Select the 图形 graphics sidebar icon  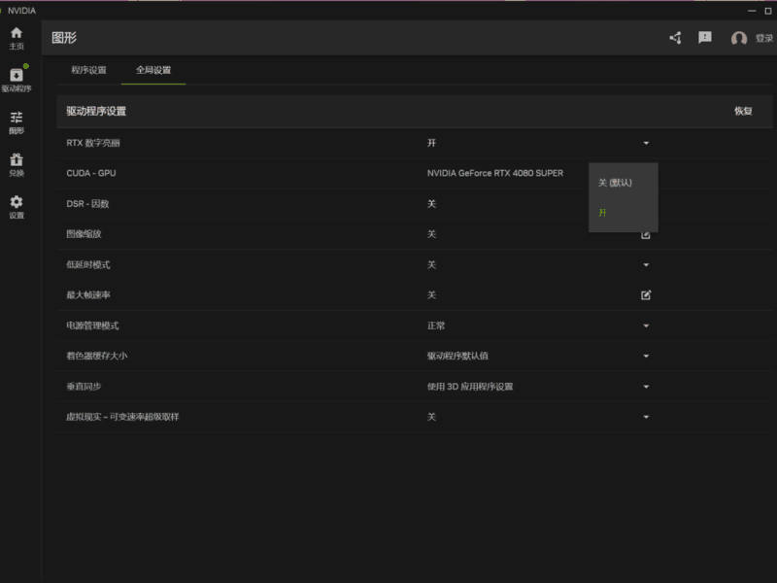pos(17,122)
